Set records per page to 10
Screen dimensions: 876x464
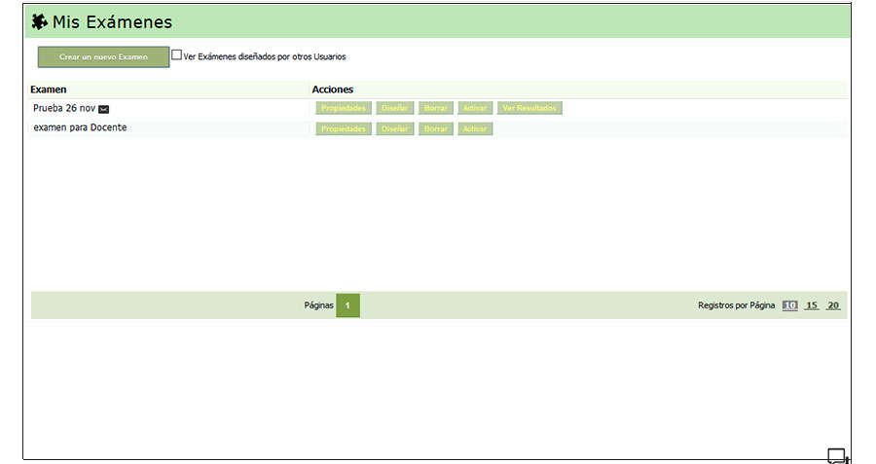point(789,305)
